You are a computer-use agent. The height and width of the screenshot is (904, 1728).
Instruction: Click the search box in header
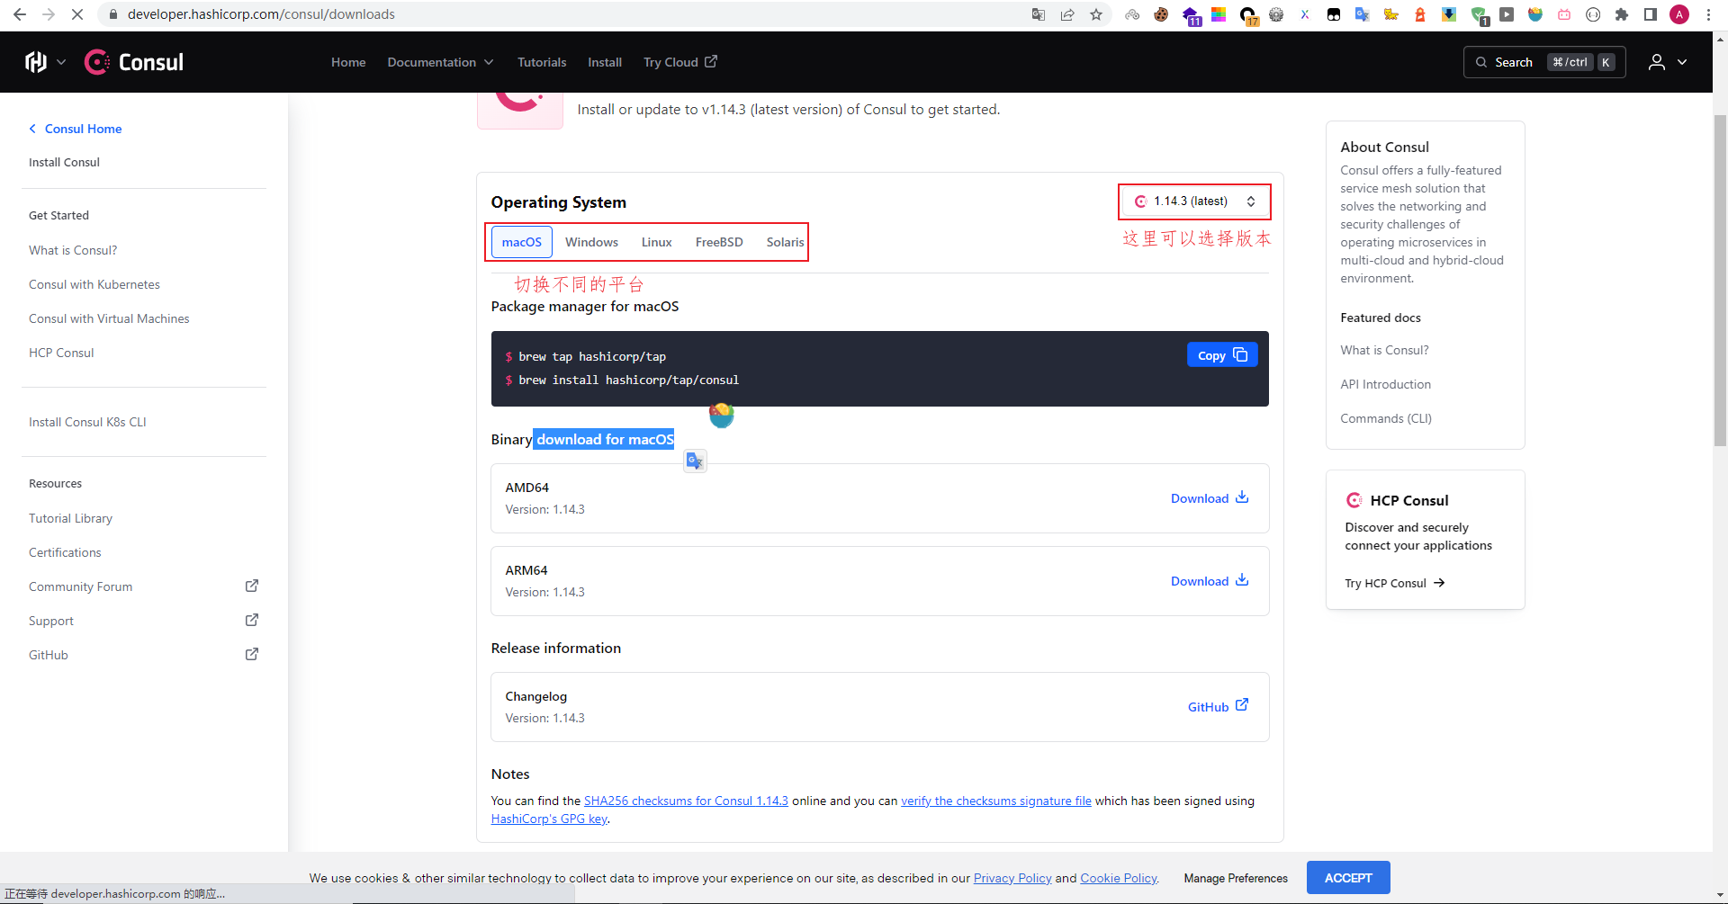[x=1544, y=62]
